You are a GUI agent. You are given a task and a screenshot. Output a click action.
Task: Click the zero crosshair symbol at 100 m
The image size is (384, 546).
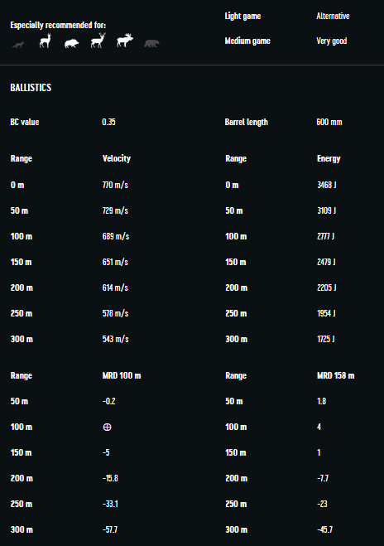click(x=107, y=427)
